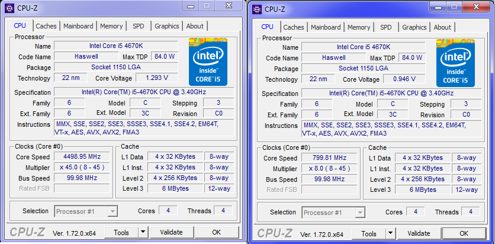Expand Tools dropdown arrow in left window
495x244 pixels.
click(x=143, y=233)
